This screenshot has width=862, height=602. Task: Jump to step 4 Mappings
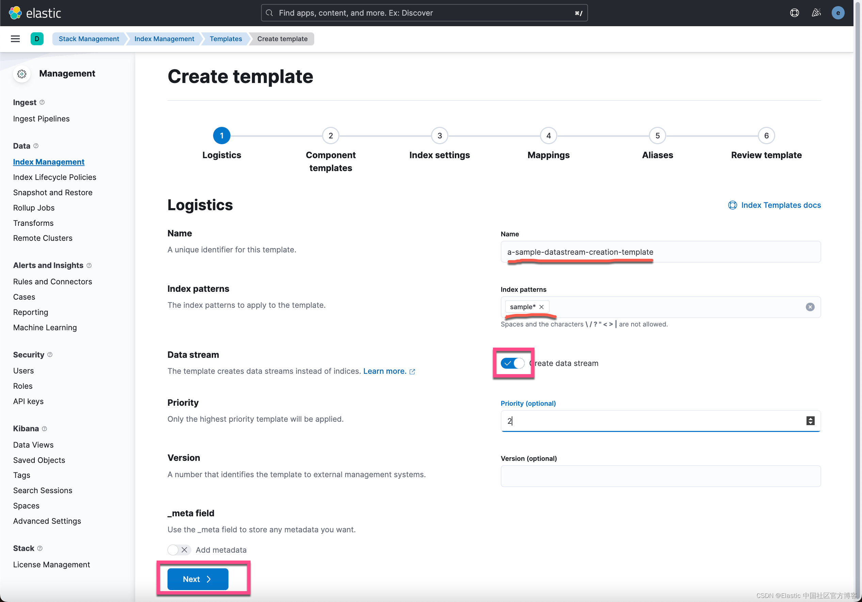(x=548, y=136)
